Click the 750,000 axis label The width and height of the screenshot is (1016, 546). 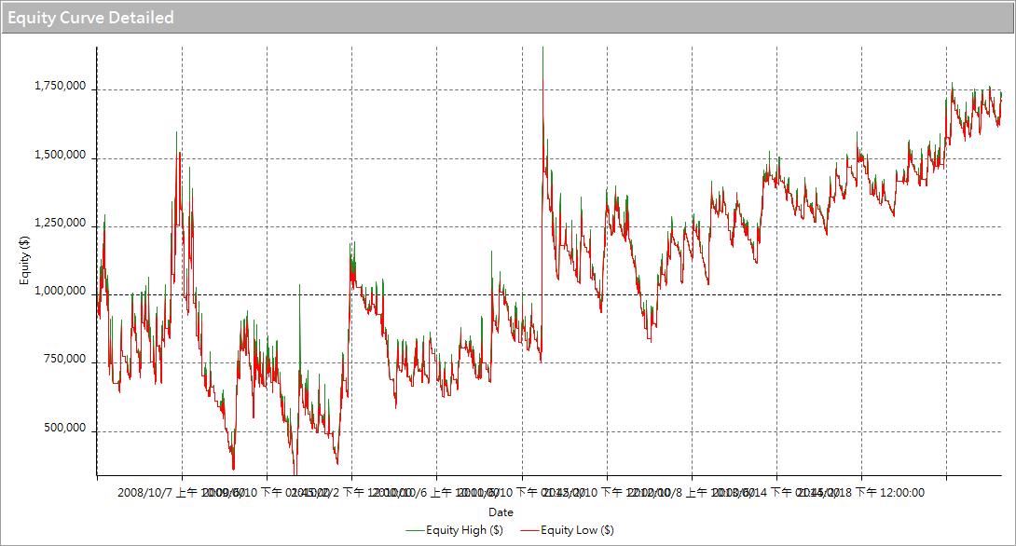tap(64, 360)
